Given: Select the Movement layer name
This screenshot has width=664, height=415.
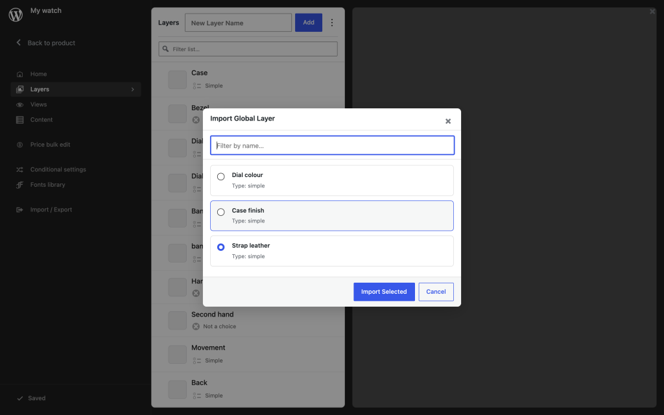Looking at the screenshot, I should tap(208, 348).
